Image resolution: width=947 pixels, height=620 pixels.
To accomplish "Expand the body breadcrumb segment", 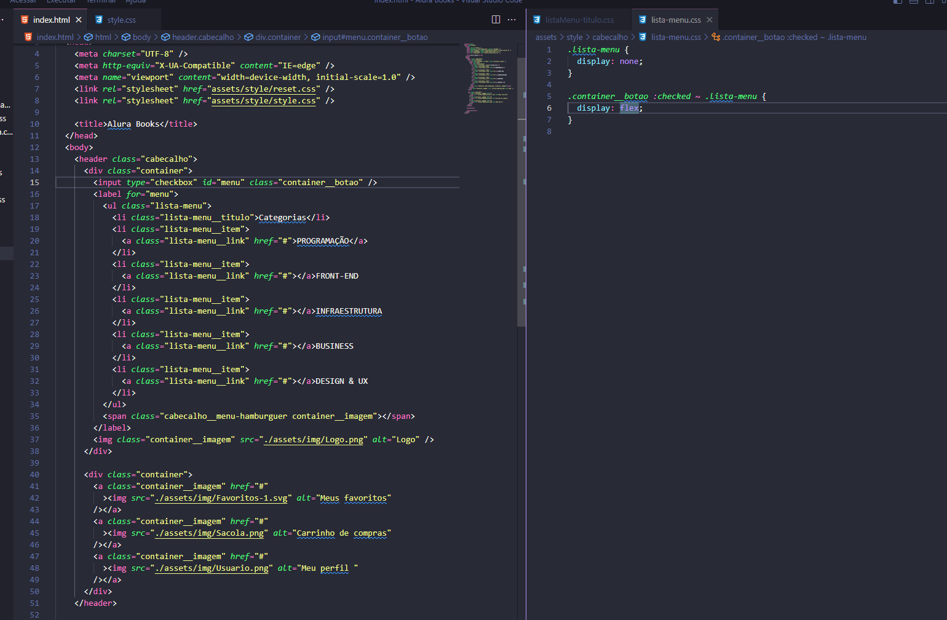I will [x=141, y=37].
